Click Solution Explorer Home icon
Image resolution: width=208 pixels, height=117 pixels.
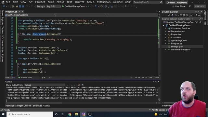169,15
